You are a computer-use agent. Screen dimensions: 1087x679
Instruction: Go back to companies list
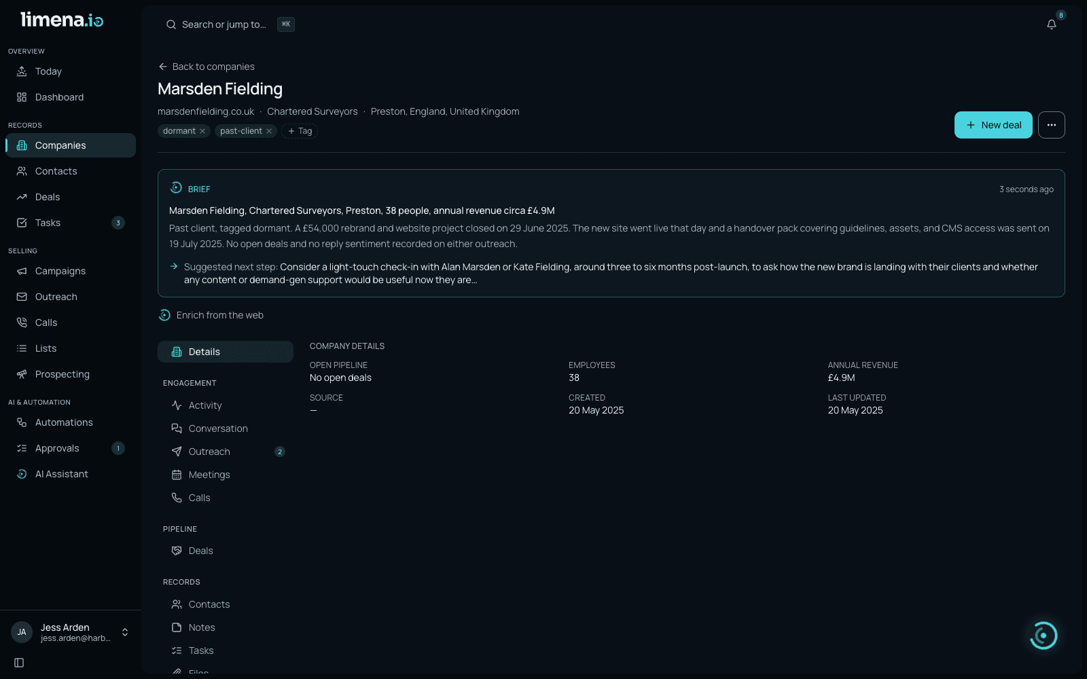pos(207,67)
